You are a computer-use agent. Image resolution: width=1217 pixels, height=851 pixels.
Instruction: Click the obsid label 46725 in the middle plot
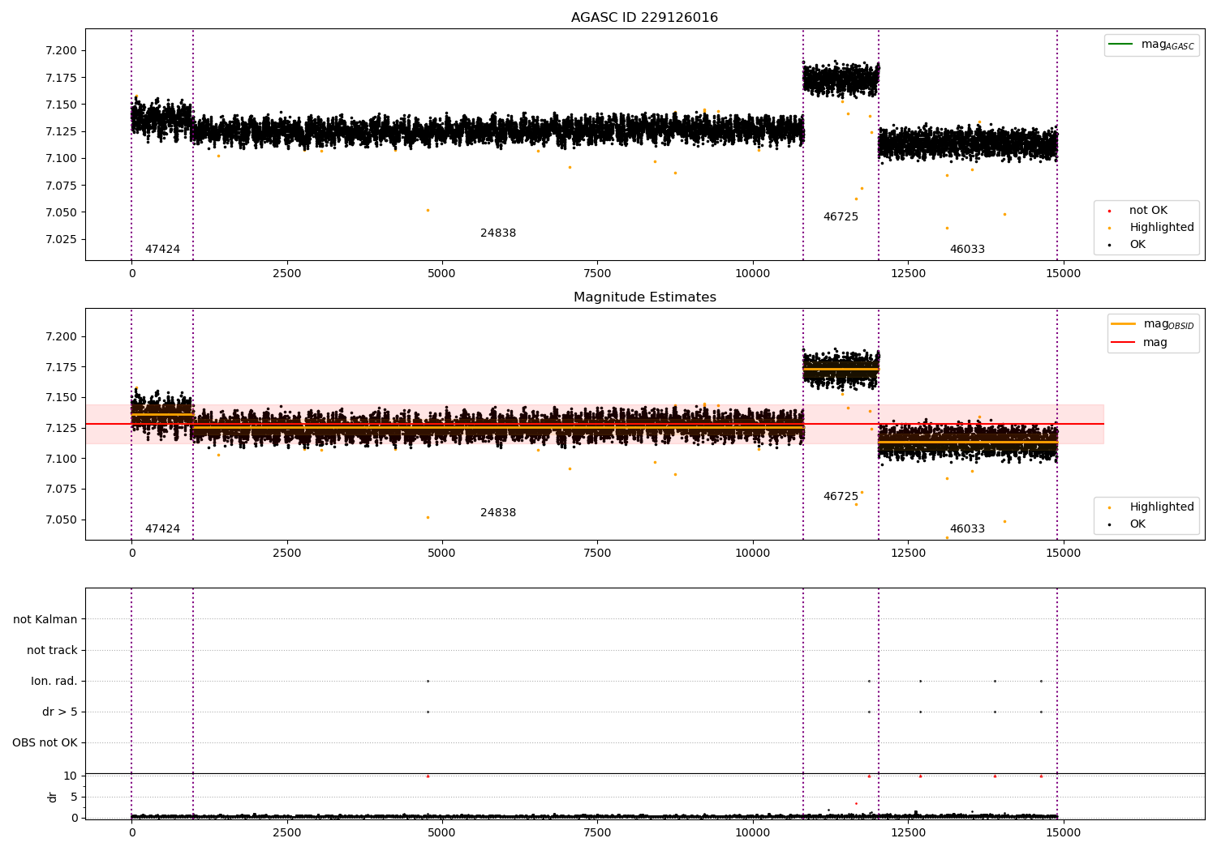point(841,497)
